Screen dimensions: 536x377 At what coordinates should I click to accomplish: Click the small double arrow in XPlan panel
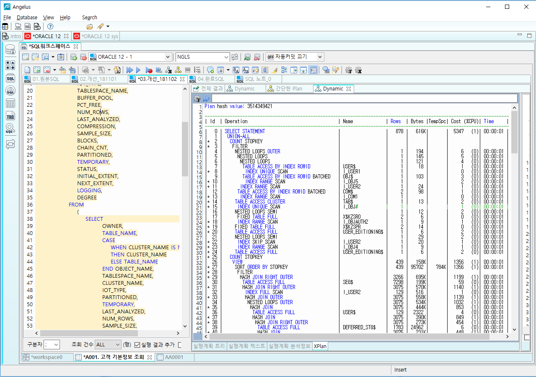click(207, 99)
